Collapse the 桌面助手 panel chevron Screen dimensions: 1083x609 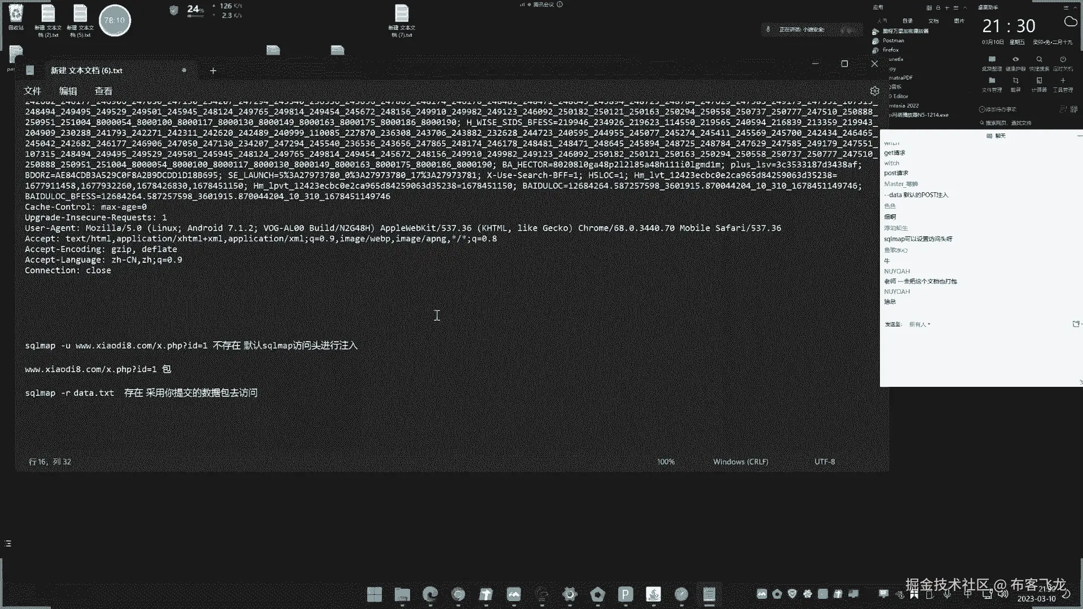click(1076, 7)
